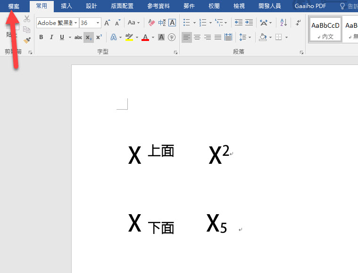This screenshot has height=273, width=358.
Task: Toggle bold formatting
Action: [41, 37]
